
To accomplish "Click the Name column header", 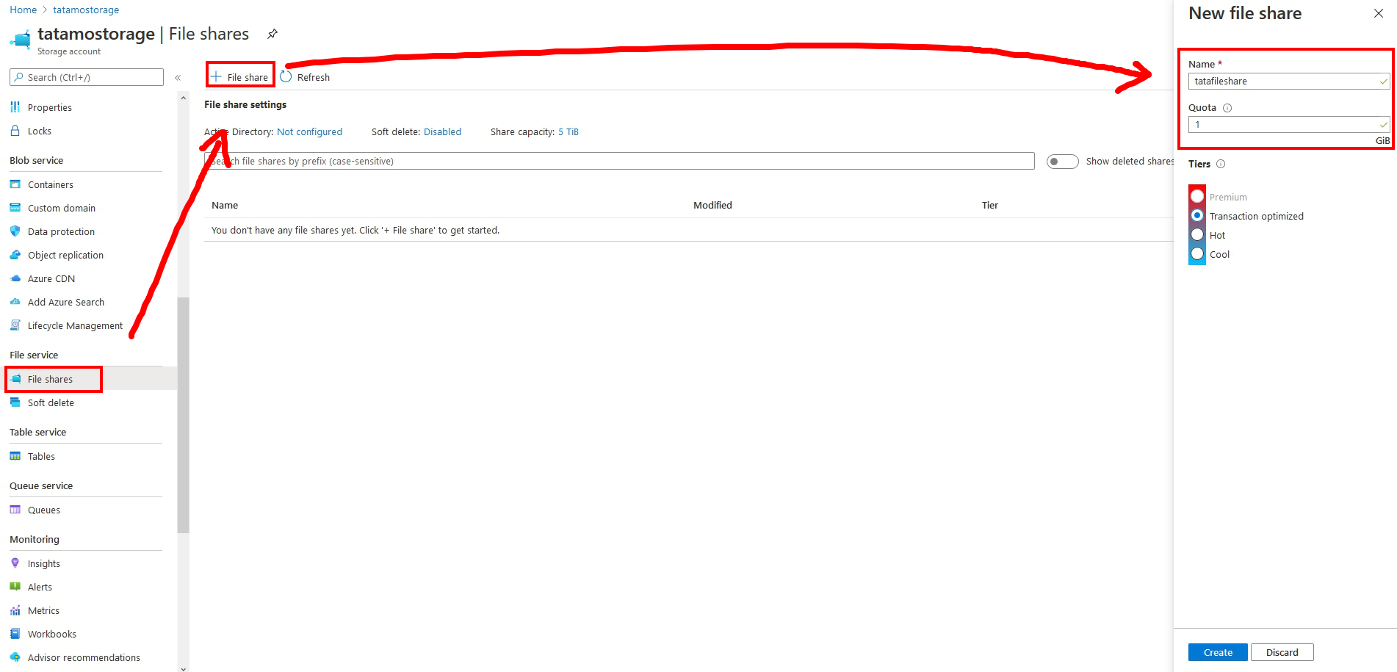I will pos(225,205).
